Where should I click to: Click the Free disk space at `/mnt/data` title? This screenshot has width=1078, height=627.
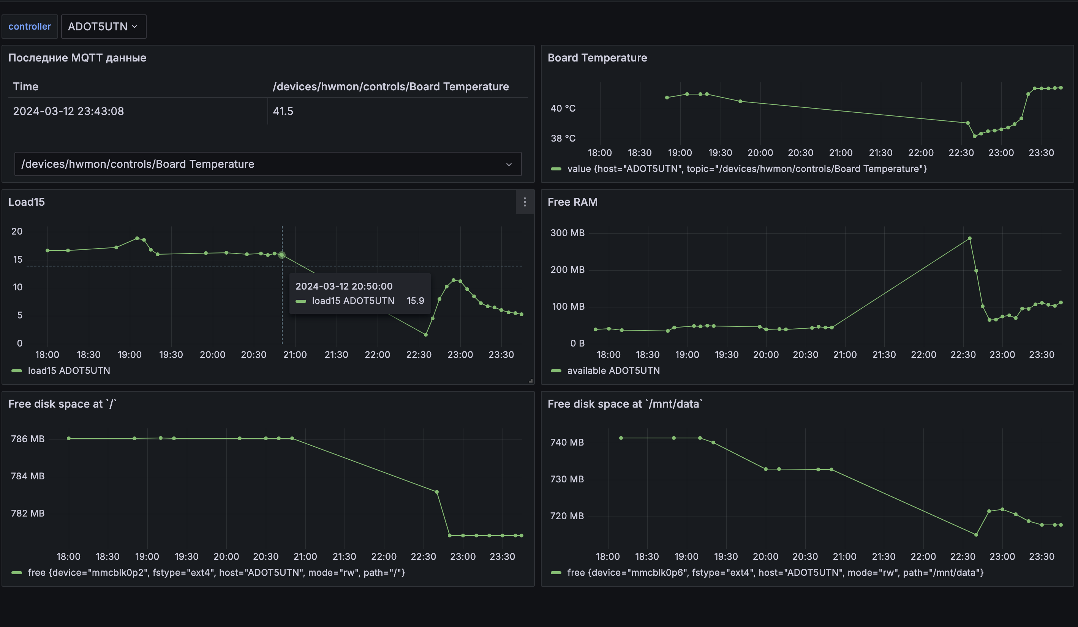(x=625, y=404)
